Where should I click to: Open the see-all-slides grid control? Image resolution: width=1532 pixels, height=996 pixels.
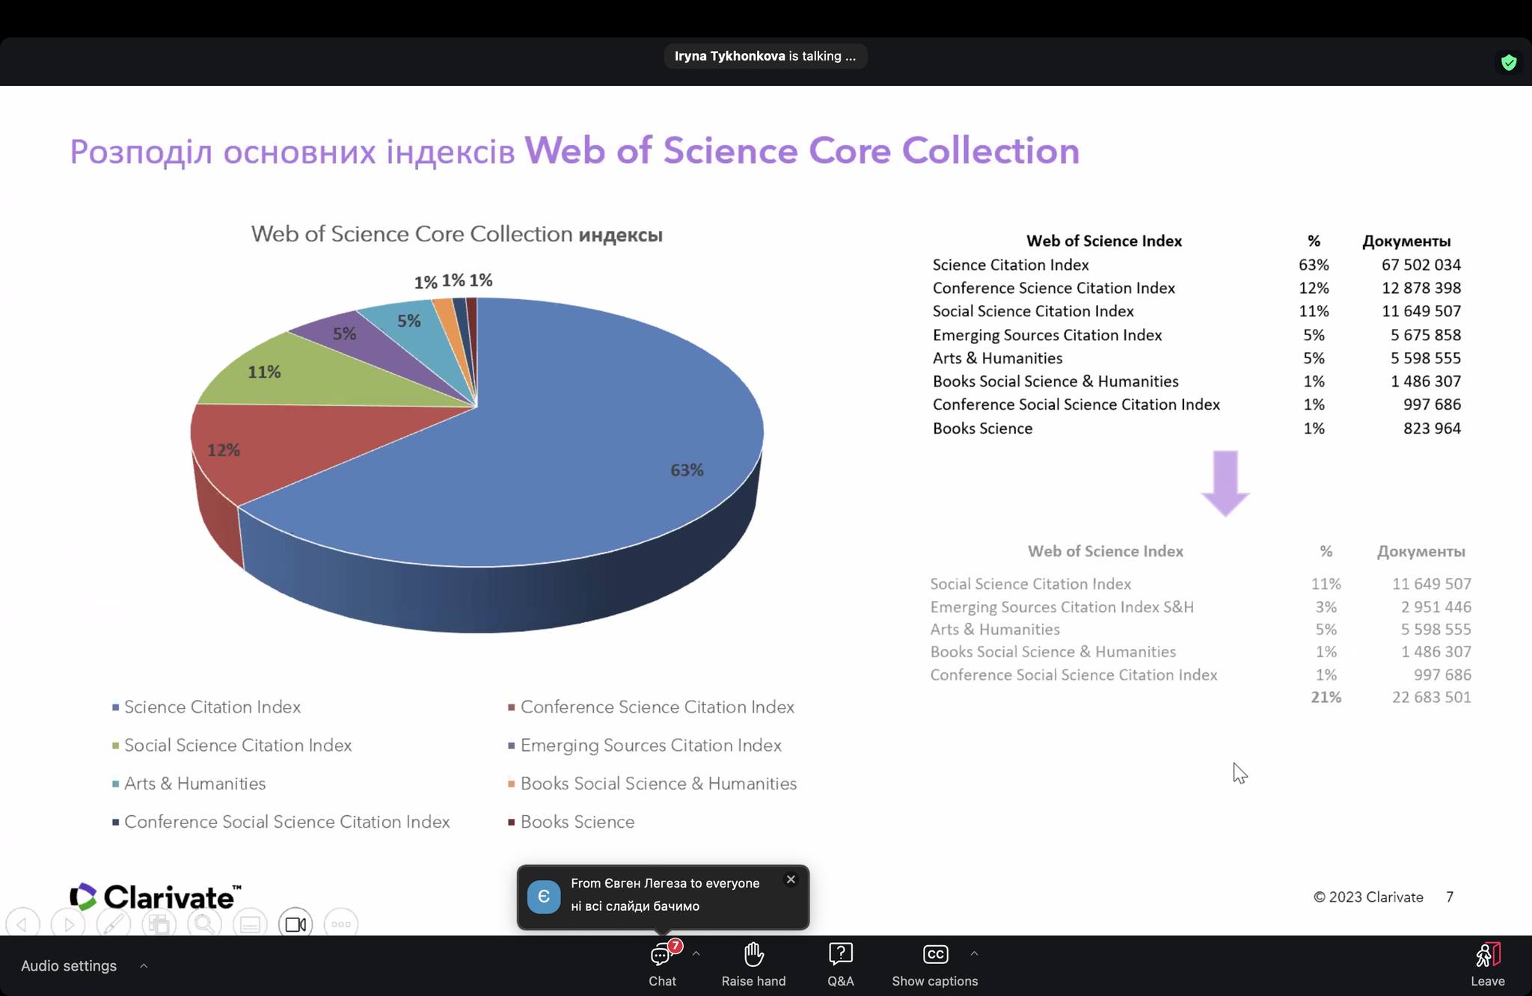point(159,924)
